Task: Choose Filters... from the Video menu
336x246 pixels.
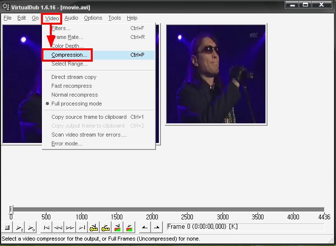Action: tap(99, 28)
